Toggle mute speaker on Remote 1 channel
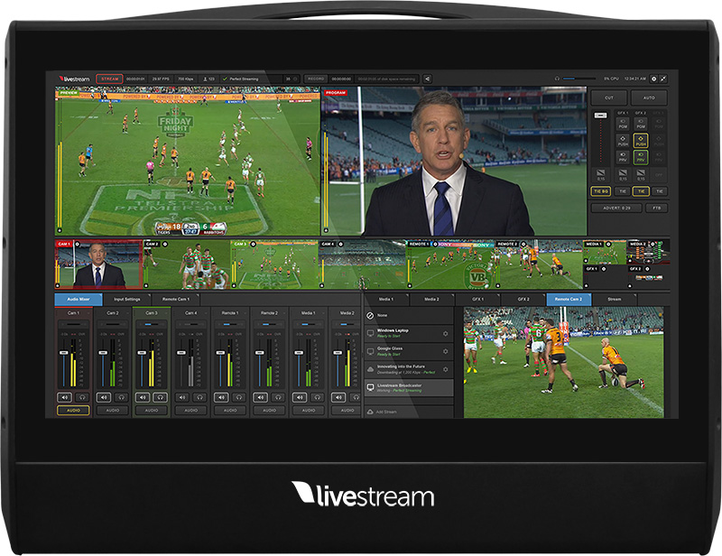The width and height of the screenshot is (722, 556). click(x=221, y=397)
